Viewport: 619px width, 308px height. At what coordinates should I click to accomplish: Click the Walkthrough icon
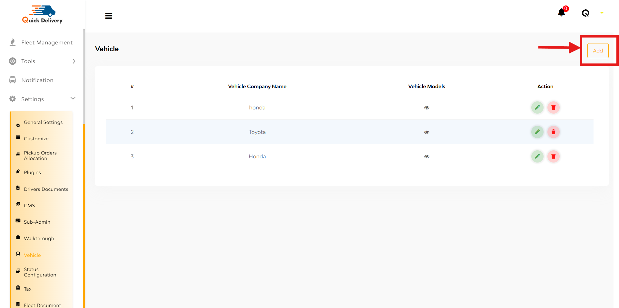(18, 237)
